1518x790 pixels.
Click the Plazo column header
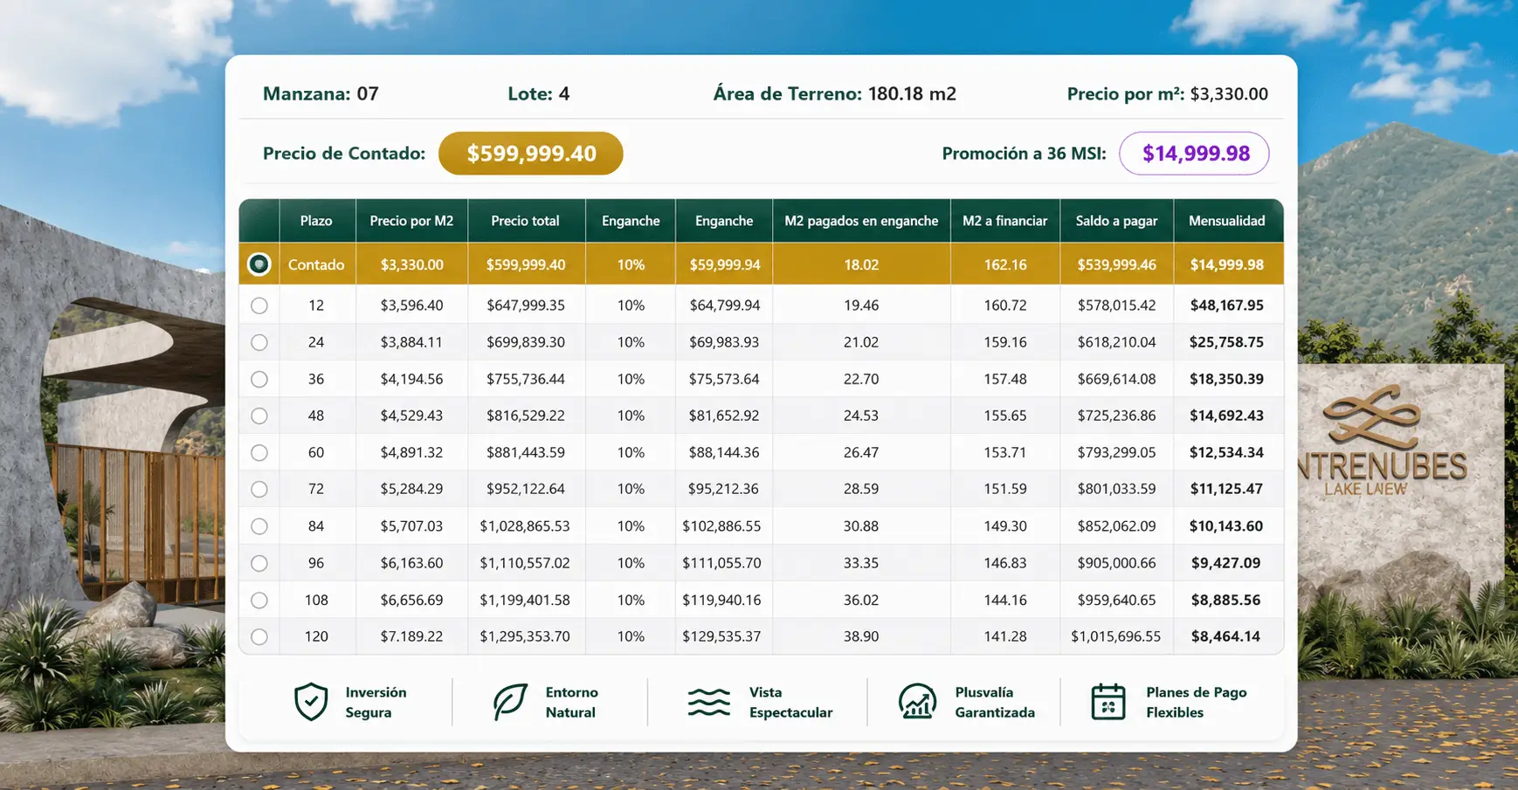[316, 221]
